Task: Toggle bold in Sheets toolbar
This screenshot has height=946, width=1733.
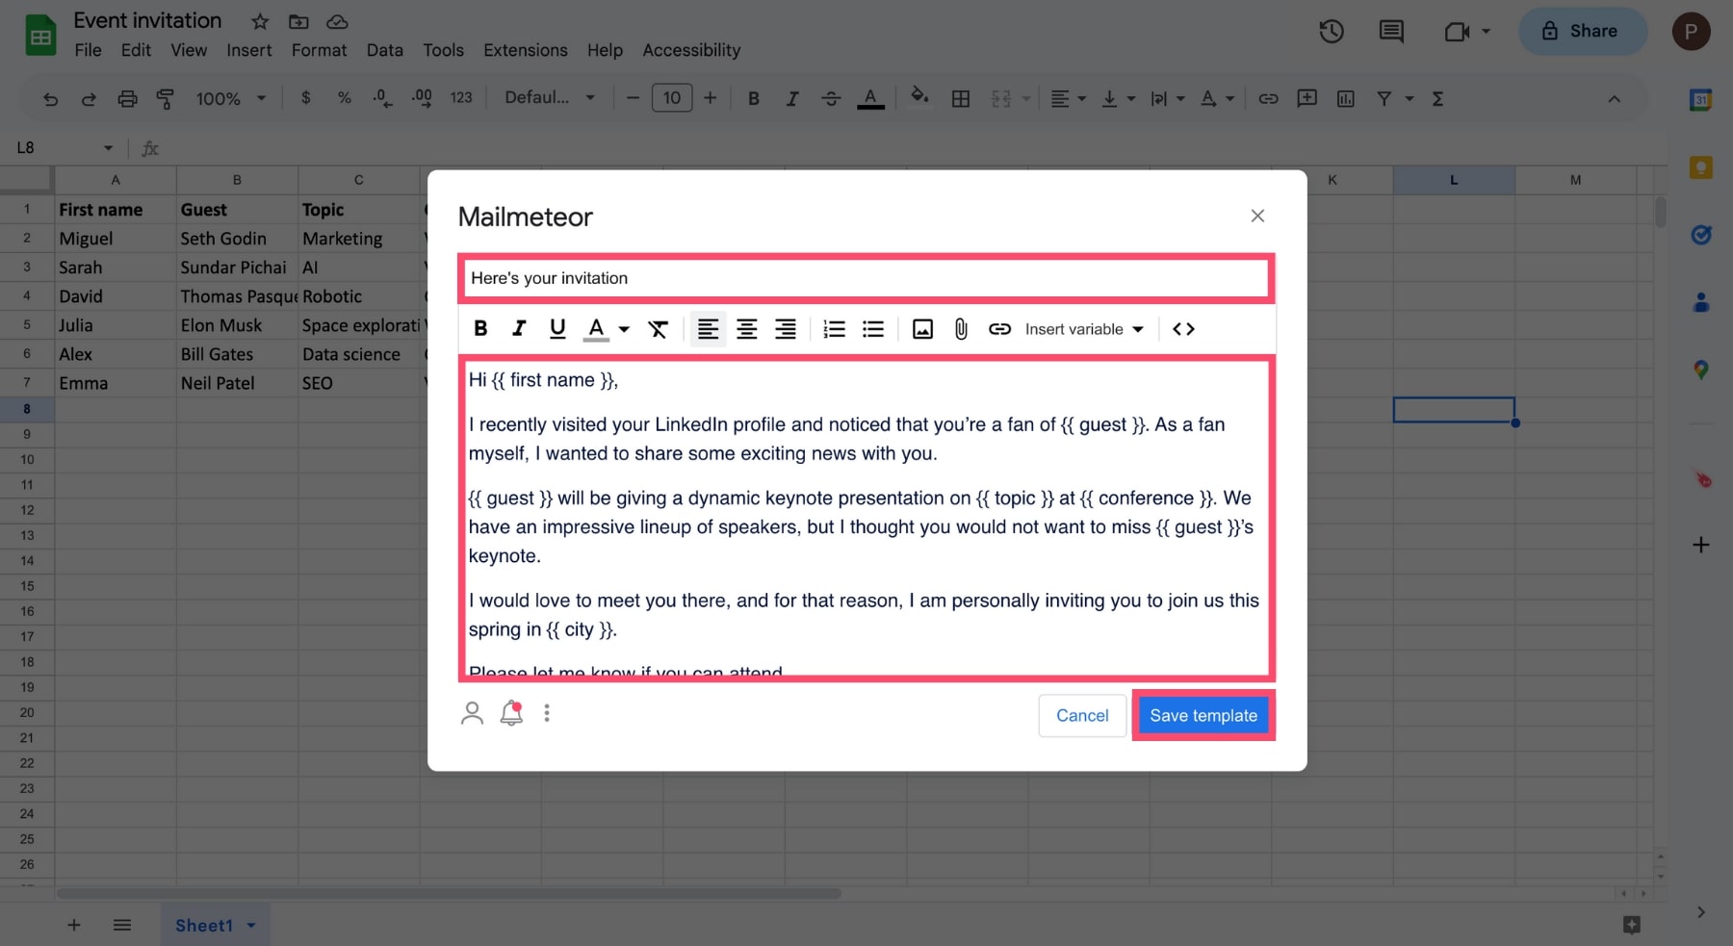Action: 754,98
